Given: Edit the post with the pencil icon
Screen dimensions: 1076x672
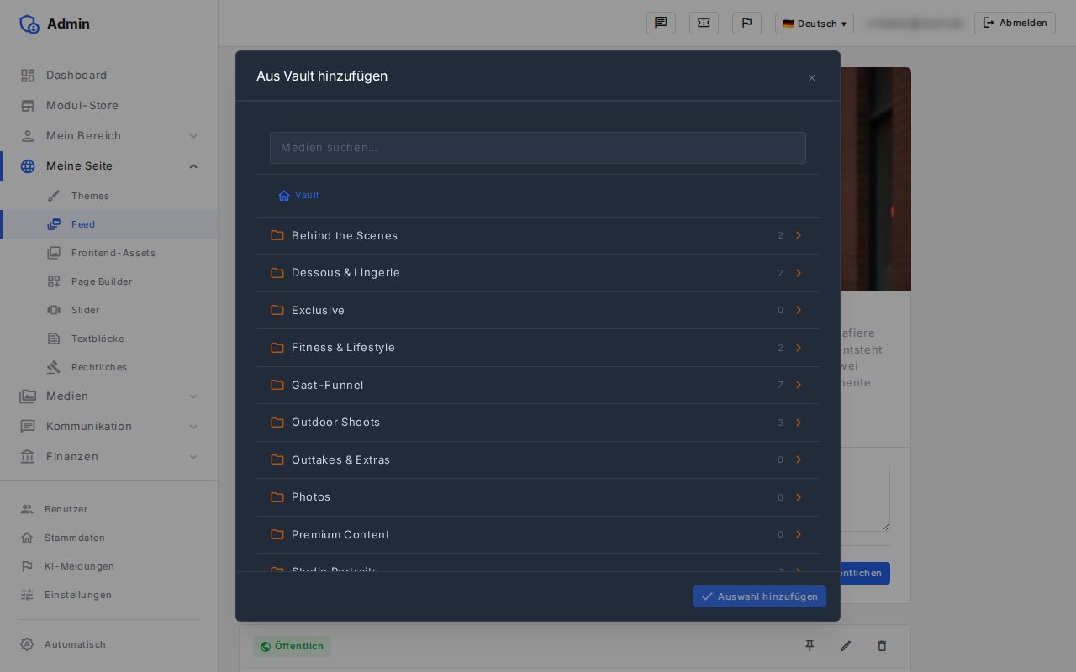Looking at the screenshot, I should (x=846, y=646).
